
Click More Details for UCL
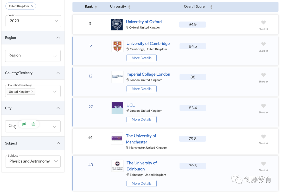(x=141, y=120)
